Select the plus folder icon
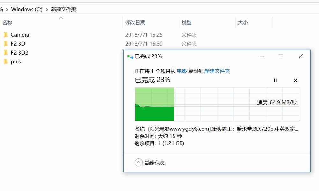Viewport: 319px width, 191px height. pos(5,62)
